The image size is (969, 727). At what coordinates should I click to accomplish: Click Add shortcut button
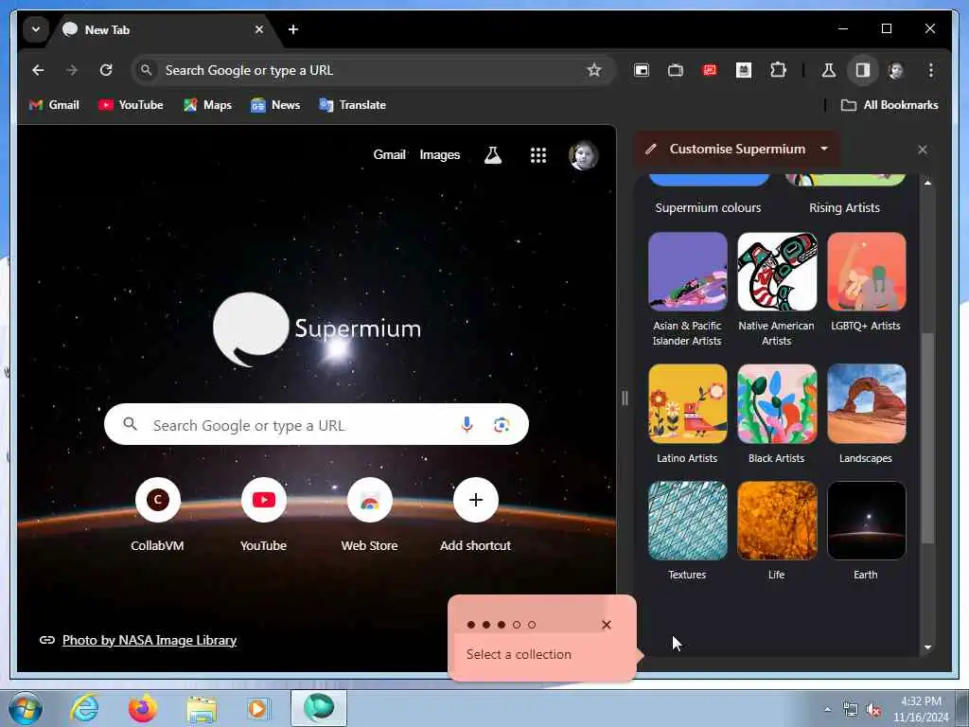pyautogui.click(x=475, y=514)
